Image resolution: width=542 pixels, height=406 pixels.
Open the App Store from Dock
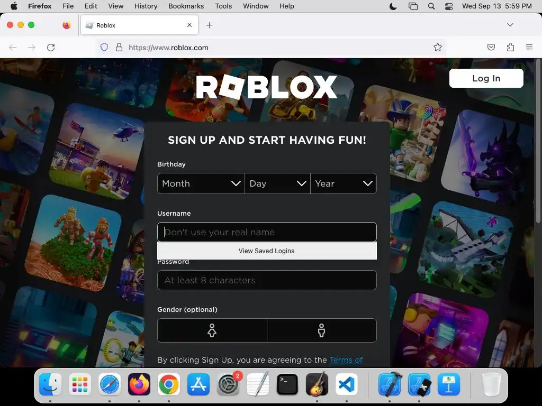click(198, 384)
